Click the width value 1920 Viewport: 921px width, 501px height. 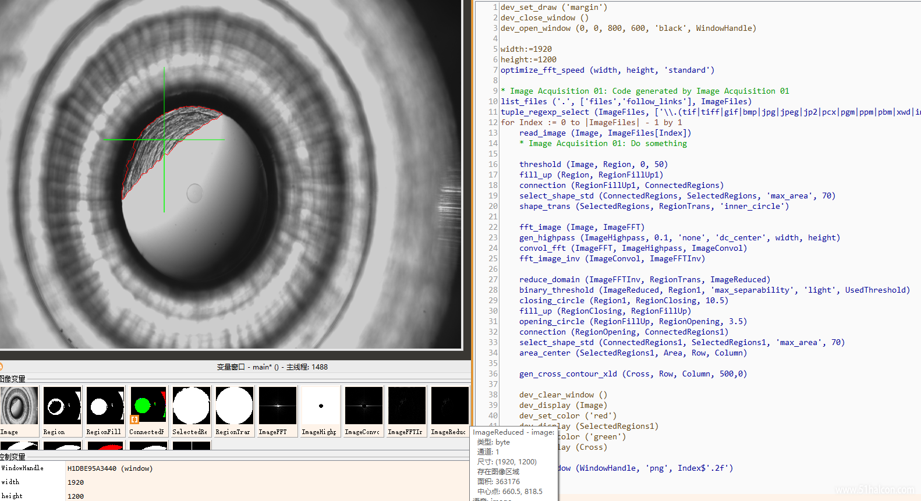[x=76, y=482]
